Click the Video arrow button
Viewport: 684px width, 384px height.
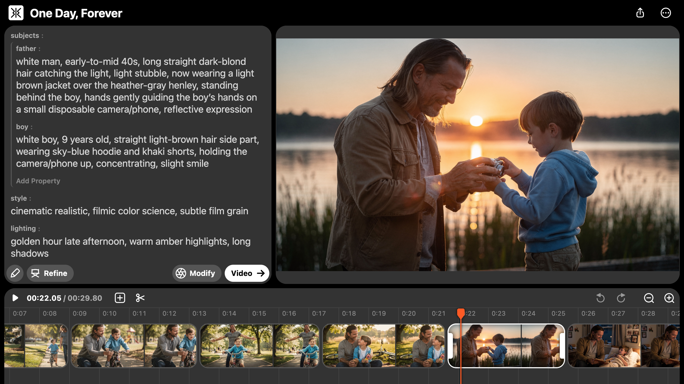(x=247, y=273)
